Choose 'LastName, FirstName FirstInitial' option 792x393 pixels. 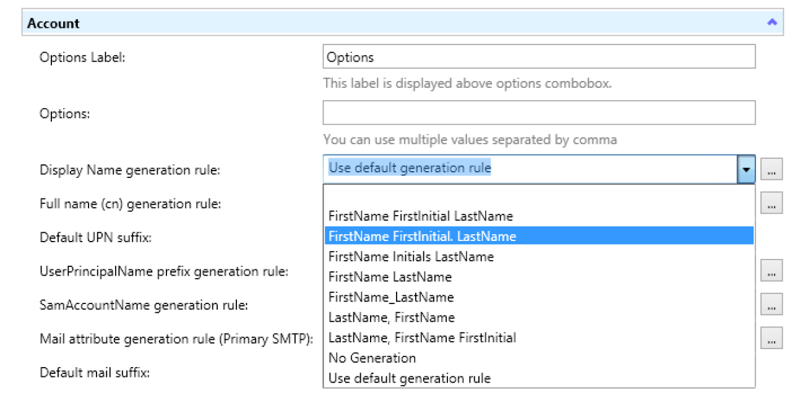pyautogui.click(x=539, y=338)
